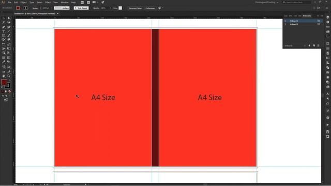Screen dimensions: 331x186
Task: Select the Line Segment tool
Action: coord(9,31)
